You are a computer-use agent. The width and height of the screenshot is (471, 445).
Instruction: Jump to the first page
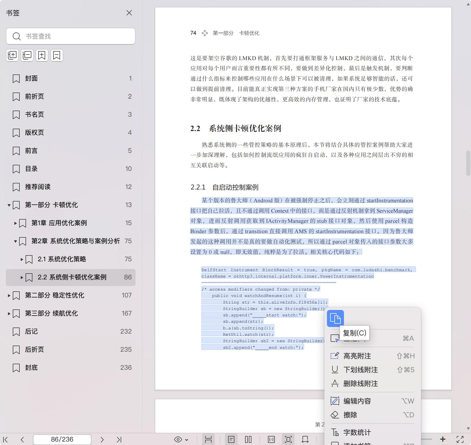5,439
